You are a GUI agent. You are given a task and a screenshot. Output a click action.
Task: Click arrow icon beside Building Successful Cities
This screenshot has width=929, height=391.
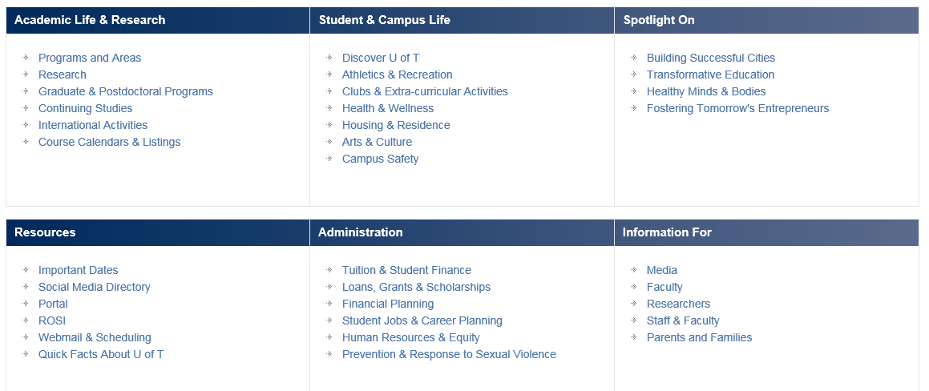(x=634, y=58)
